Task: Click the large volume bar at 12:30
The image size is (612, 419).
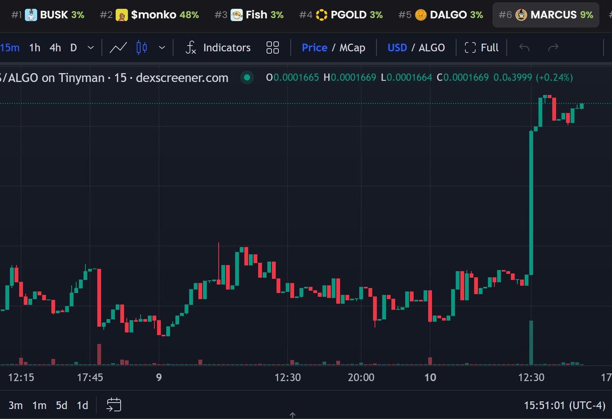Action: tap(531, 343)
